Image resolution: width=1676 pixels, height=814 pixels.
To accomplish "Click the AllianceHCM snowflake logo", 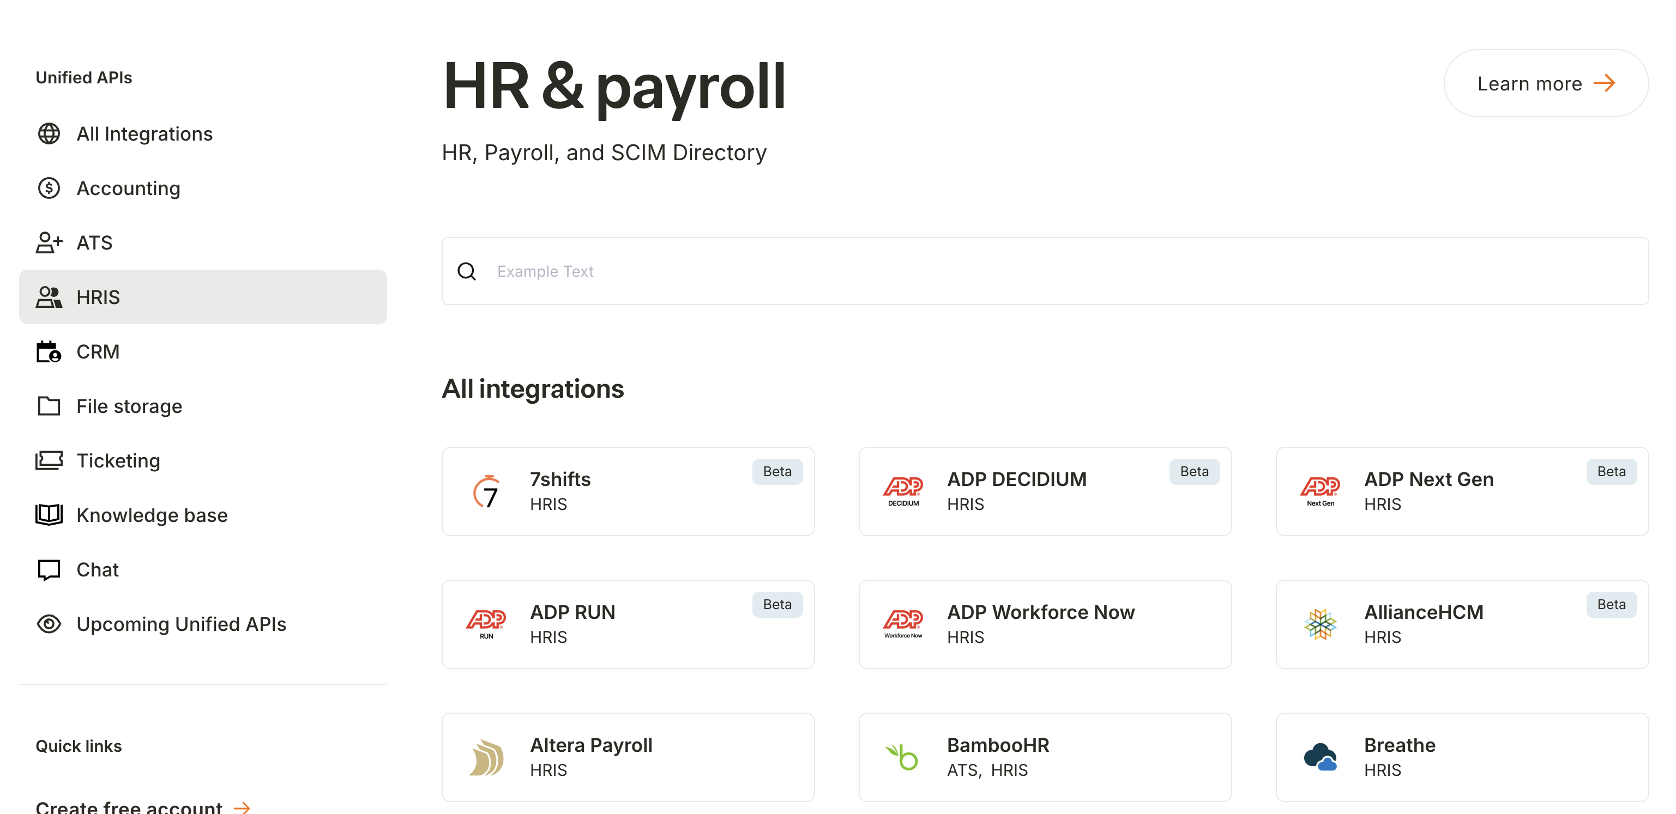I will [1320, 624].
